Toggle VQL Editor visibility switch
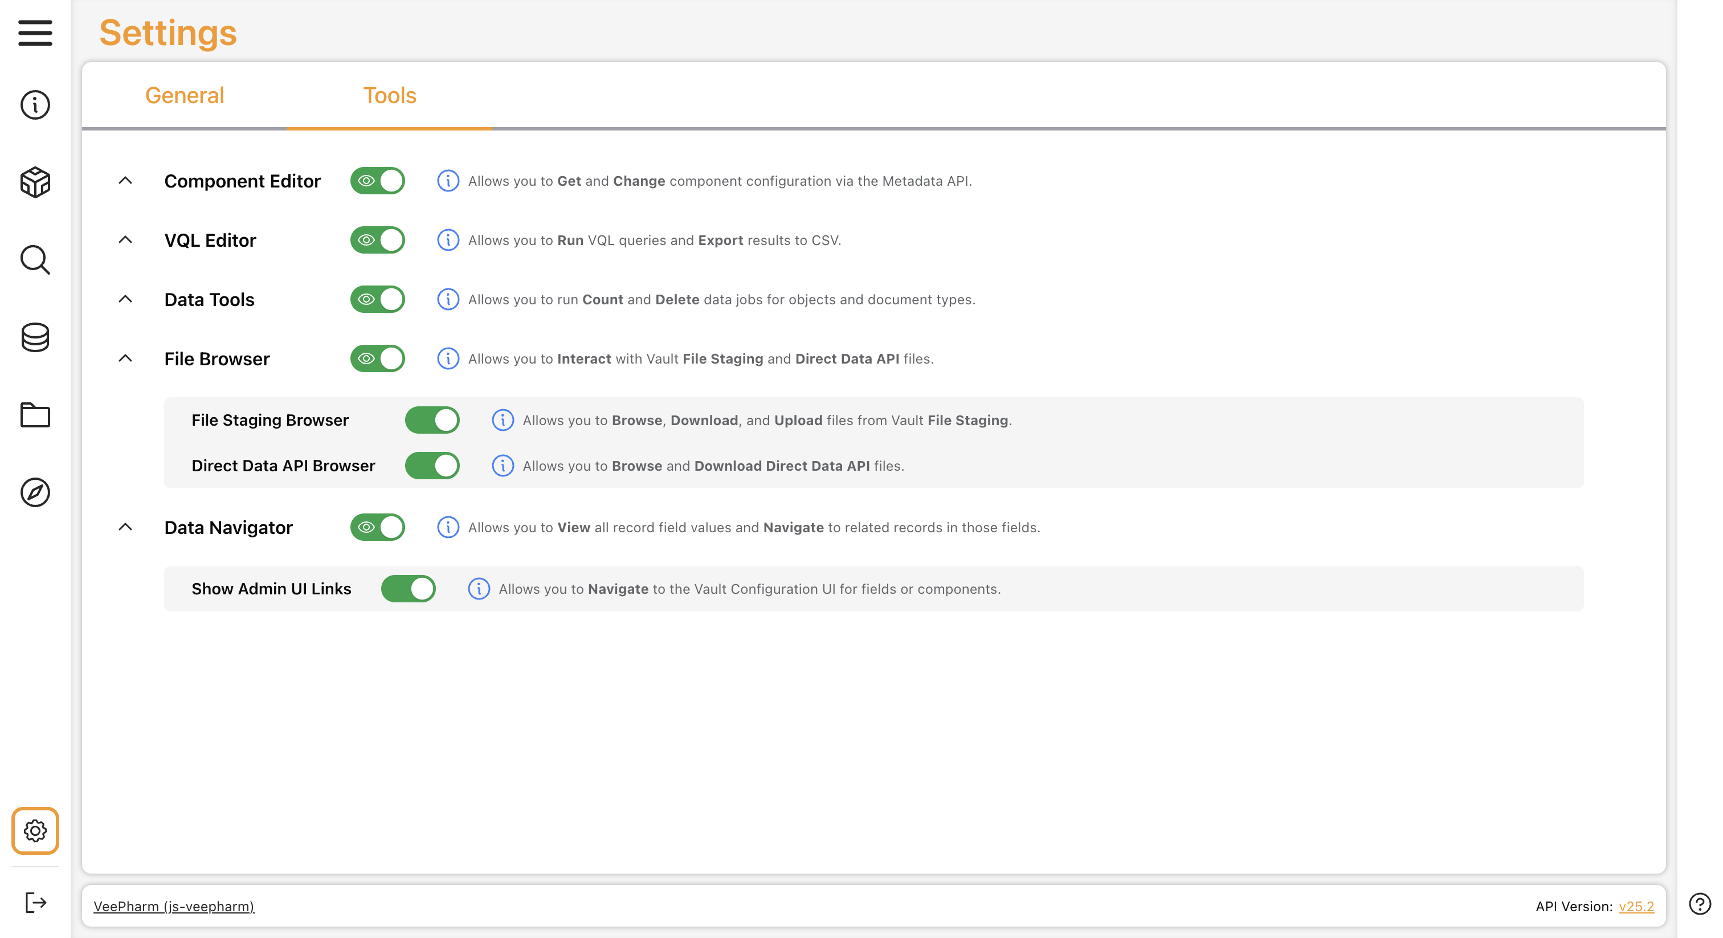Viewport: 1723px width, 938px height. pyautogui.click(x=377, y=240)
